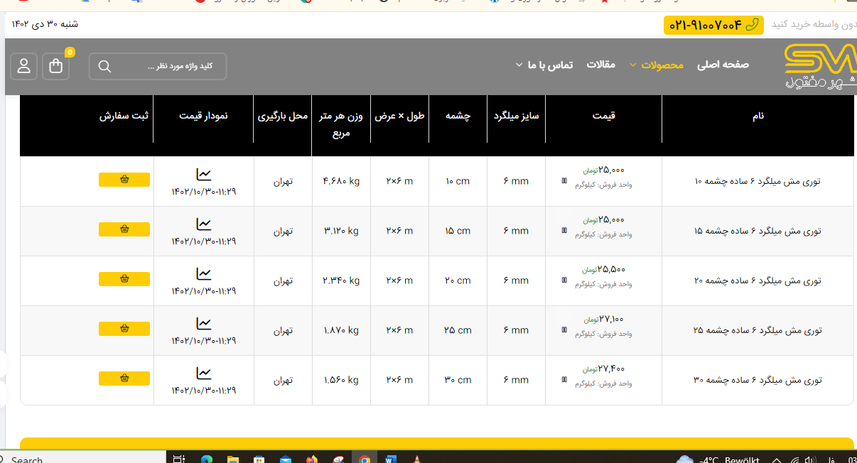Open product توری مش میلگرد ۶ ساده چشمه ۱۰
The image size is (857, 463).
758,181
